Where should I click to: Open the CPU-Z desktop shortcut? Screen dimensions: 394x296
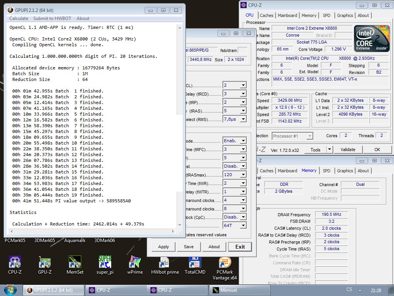tap(15, 265)
